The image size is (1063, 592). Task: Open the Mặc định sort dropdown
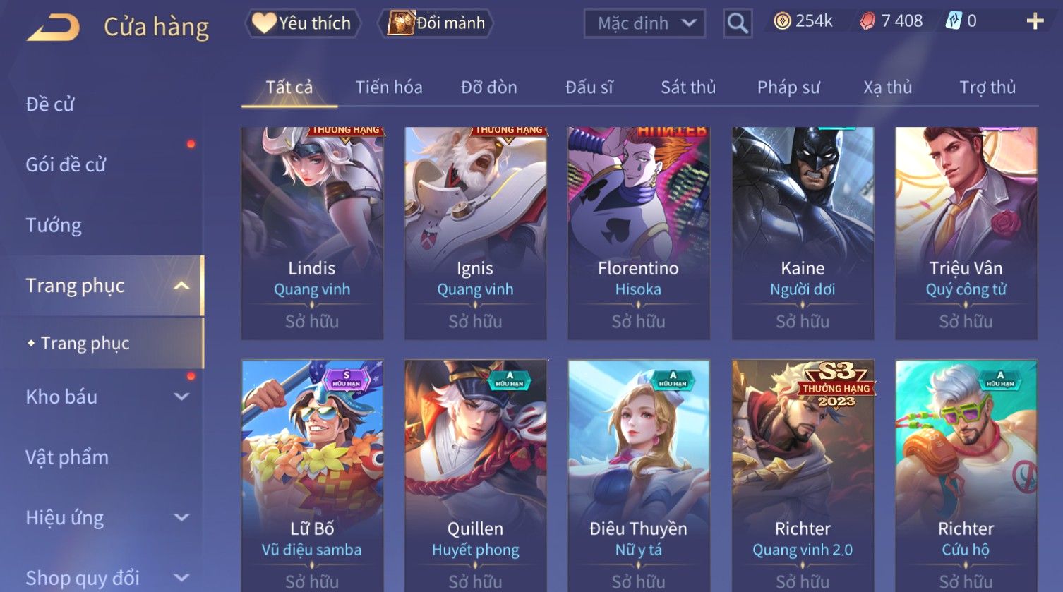[644, 23]
